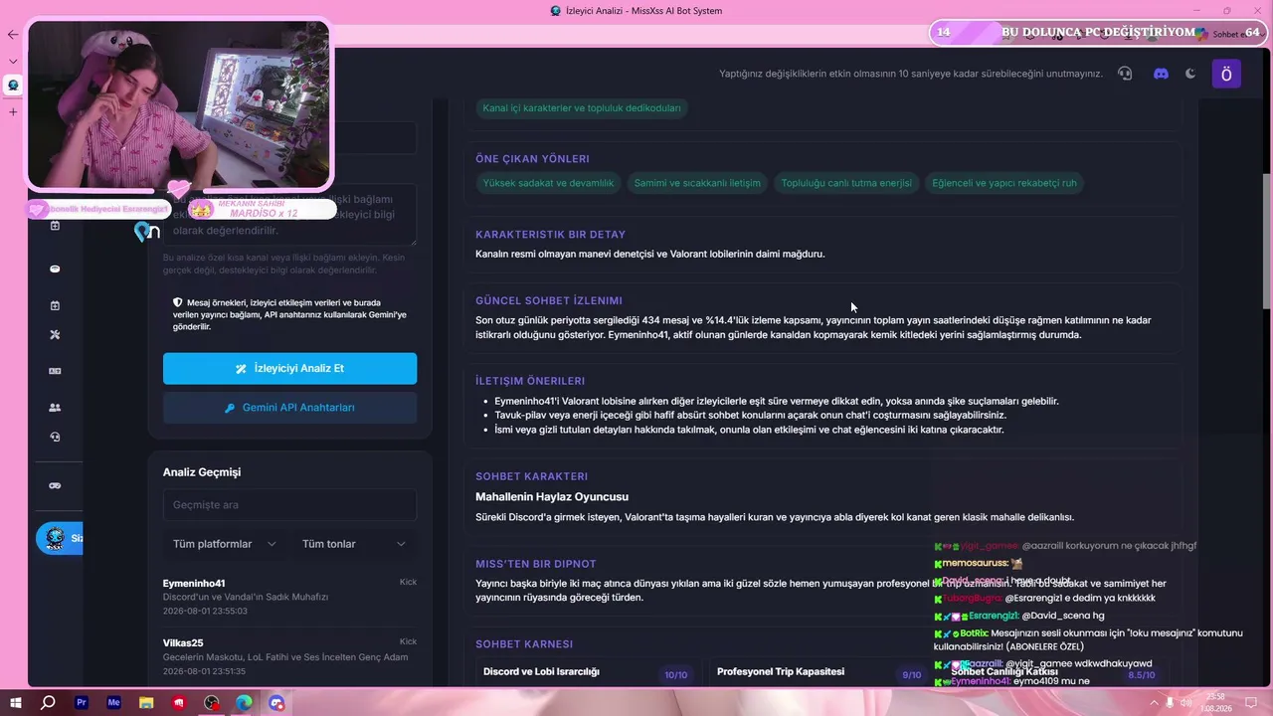Screen dimensions: 1273x716
Task: Click the support headset icon in header
Action: 1125,74
